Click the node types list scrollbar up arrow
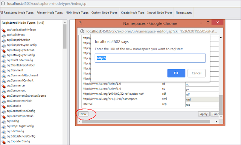 point(65,22)
